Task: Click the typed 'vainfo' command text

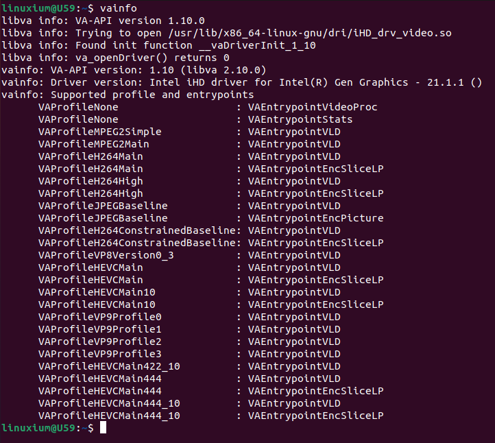Action: 119,8
